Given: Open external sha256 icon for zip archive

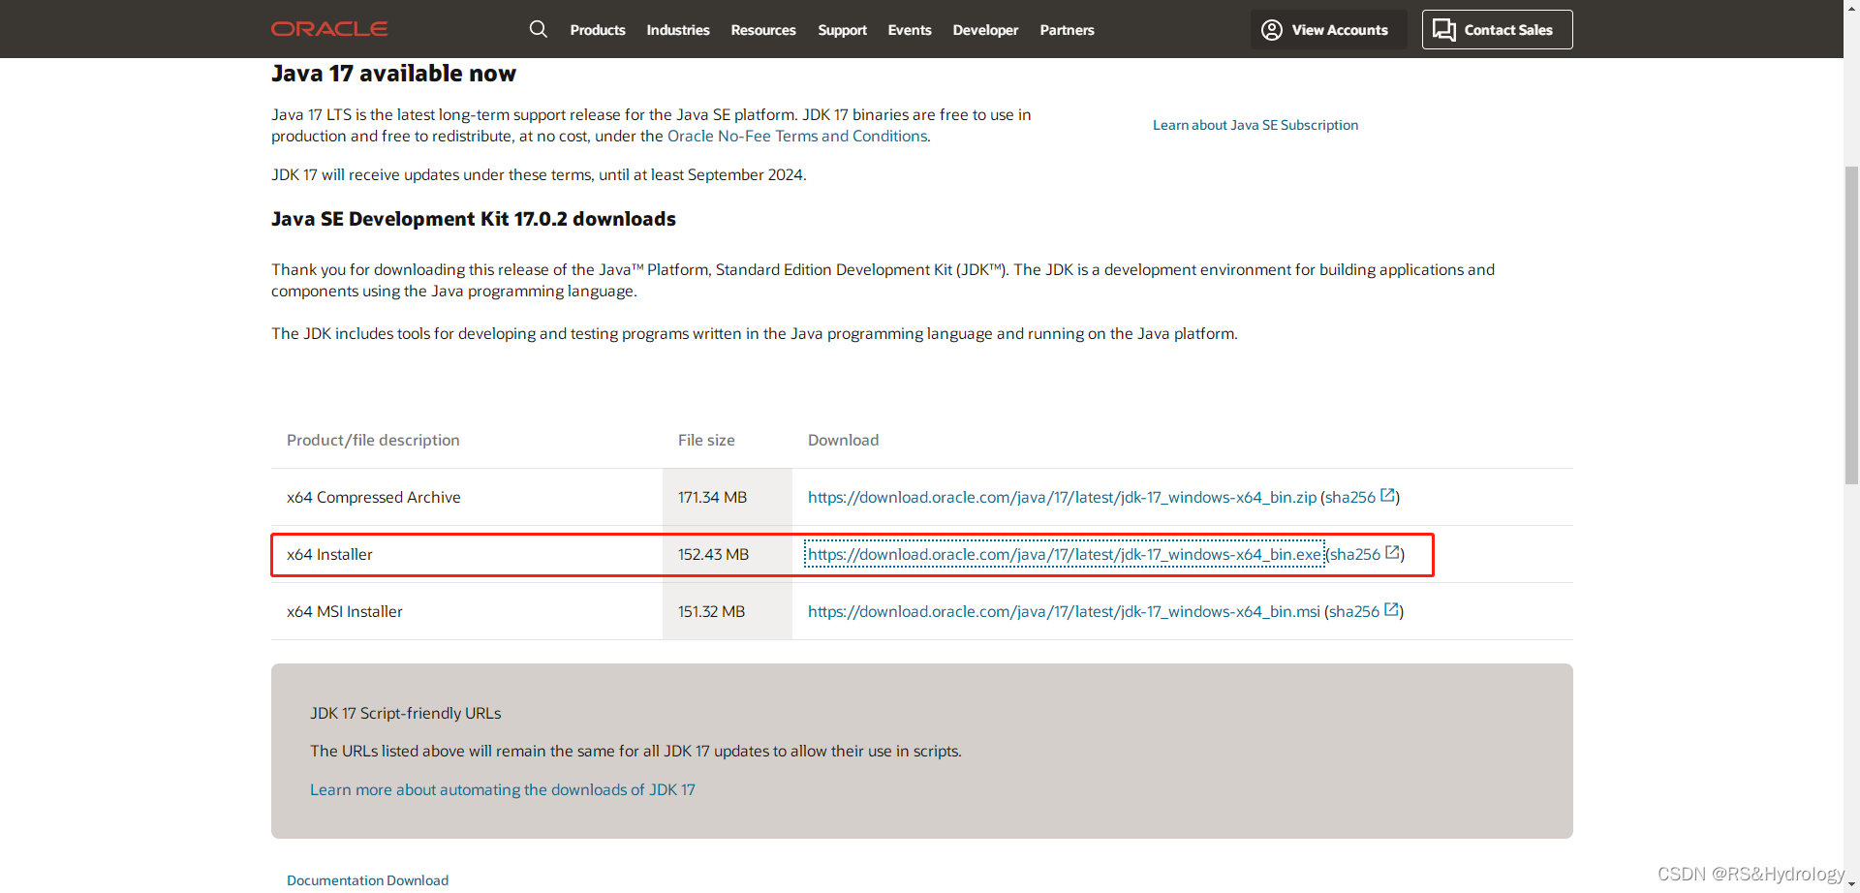Looking at the screenshot, I should click(1387, 496).
